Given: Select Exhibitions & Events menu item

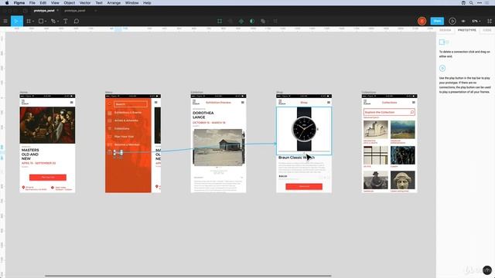Looking at the screenshot, I should (x=128, y=113).
